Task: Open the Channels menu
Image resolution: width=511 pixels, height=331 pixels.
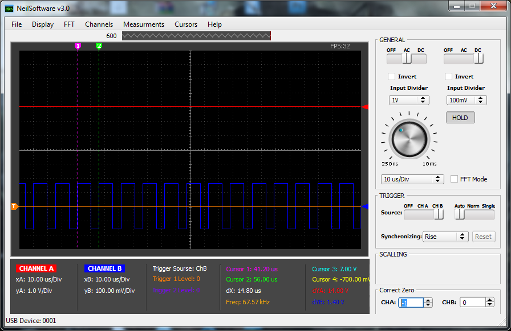Action: 99,24
